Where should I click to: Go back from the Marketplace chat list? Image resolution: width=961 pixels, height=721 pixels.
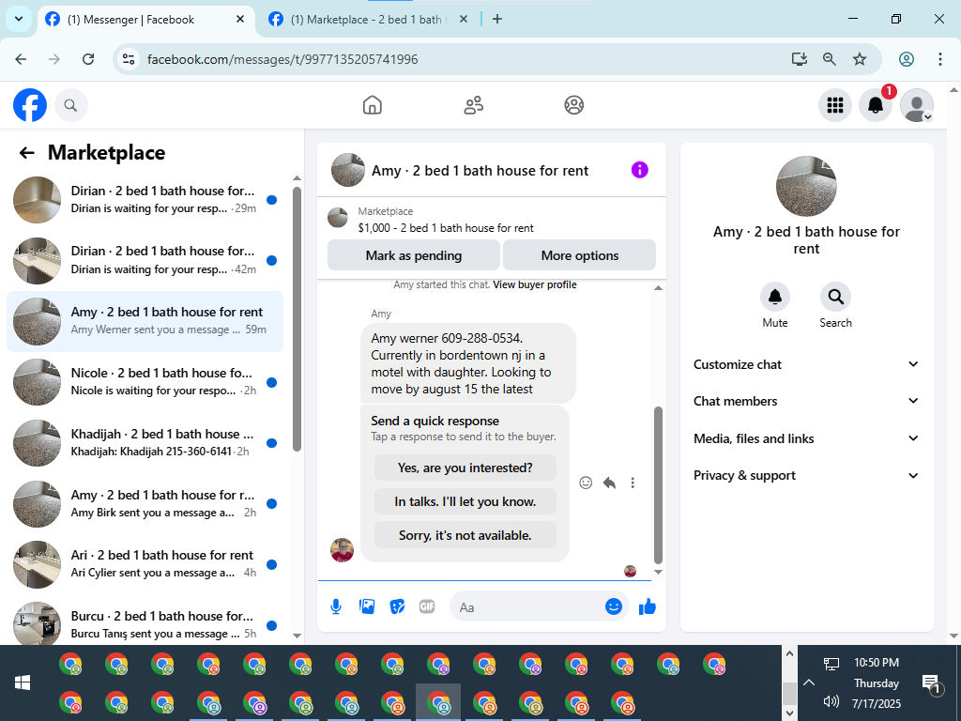[x=26, y=153]
